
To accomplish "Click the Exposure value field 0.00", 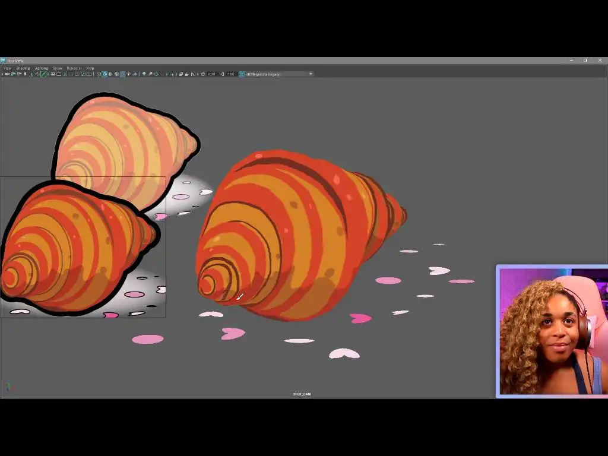I will (x=211, y=74).
